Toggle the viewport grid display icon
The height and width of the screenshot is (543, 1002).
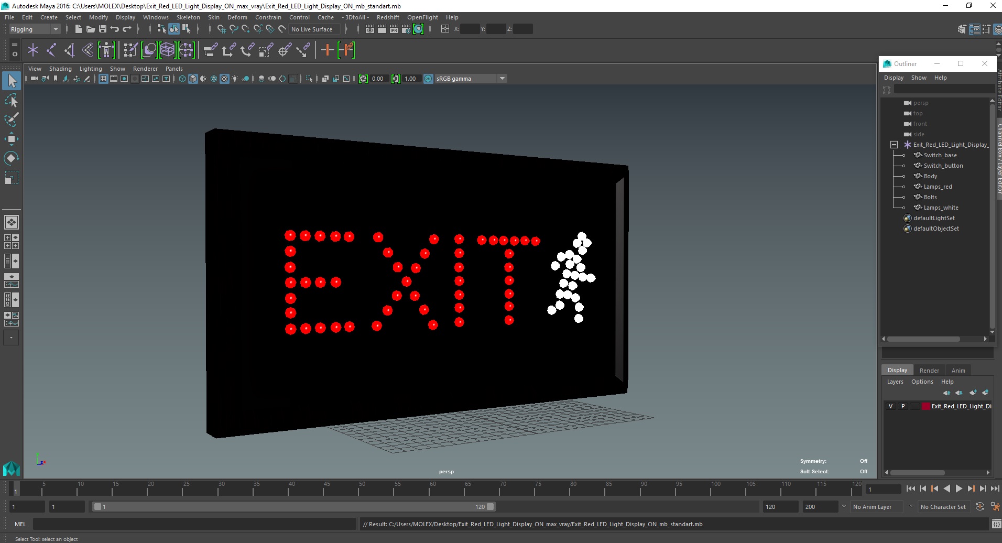tap(103, 79)
